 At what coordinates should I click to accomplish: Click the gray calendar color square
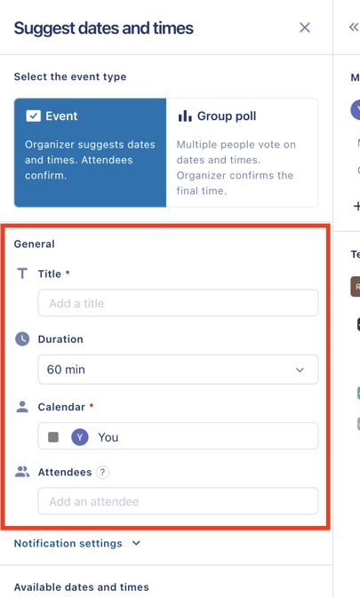point(53,437)
